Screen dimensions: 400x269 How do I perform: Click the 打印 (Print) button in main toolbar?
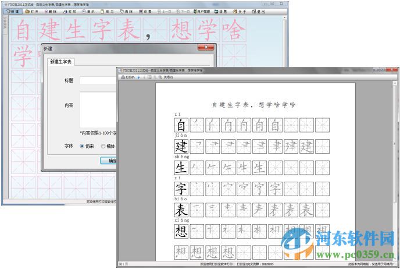(70, 12)
